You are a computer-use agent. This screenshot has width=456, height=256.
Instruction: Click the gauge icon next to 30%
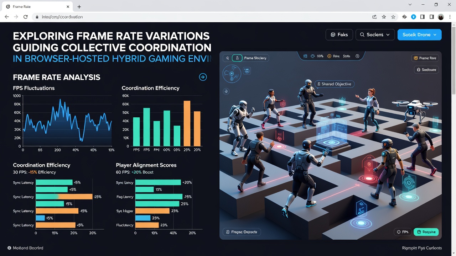[313, 56]
